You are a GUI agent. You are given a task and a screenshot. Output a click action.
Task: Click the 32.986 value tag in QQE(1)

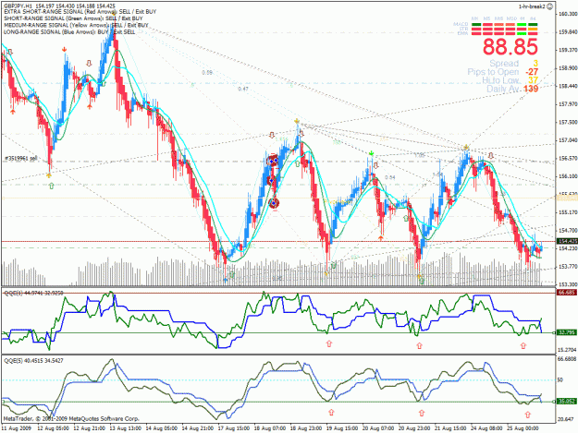[x=567, y=332]
